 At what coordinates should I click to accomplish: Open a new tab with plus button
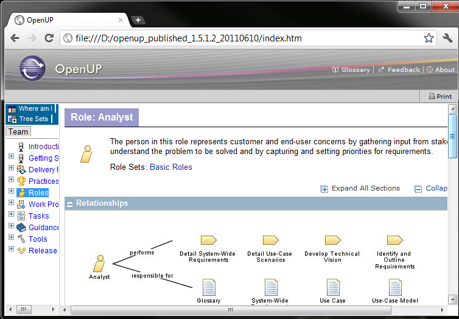tap(138, 20)
